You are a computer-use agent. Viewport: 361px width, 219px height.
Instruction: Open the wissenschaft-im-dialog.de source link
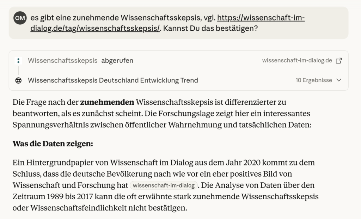click(298, 60)
